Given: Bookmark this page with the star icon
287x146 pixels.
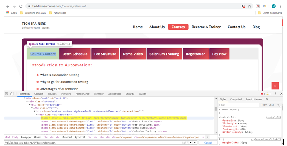Looking at the screenshot, I should click(x=250, y=6).
